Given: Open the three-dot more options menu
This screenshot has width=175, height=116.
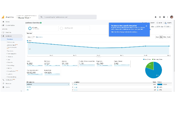Looking at the screenshot, I should coord(167,17).
